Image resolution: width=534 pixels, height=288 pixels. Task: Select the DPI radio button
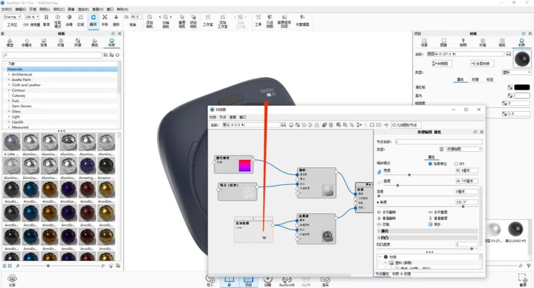(456, 164)
